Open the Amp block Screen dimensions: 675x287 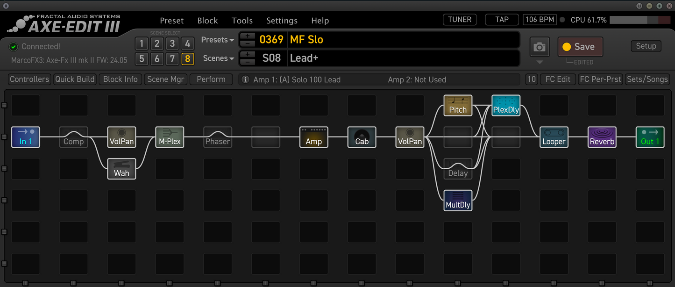(313, 137)
